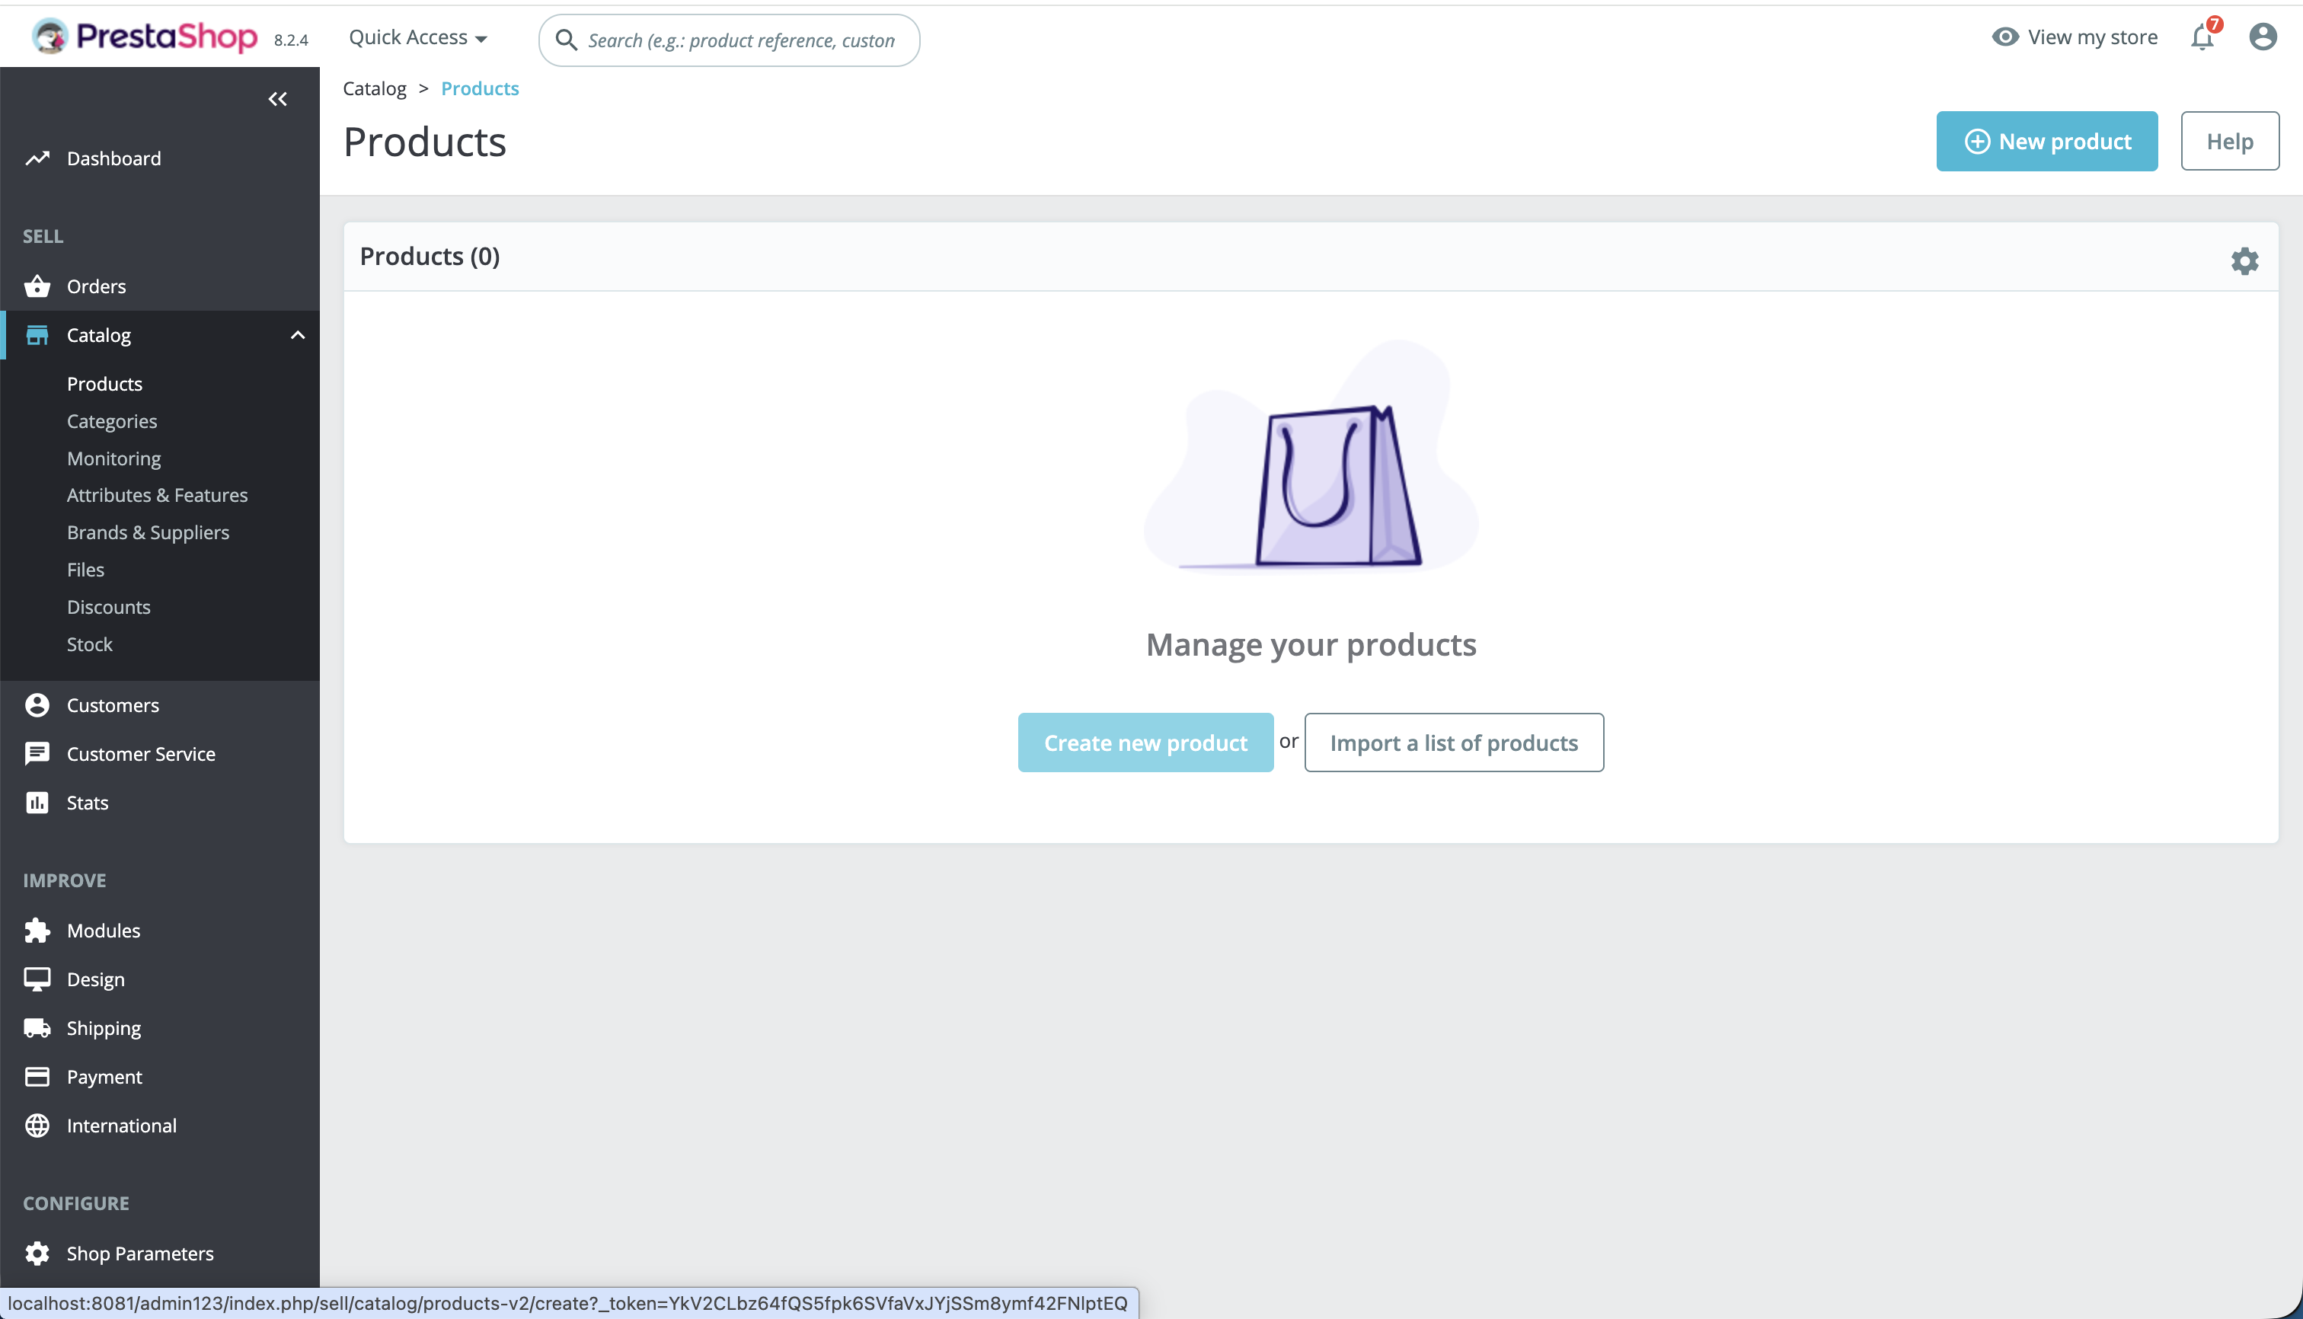Image resolution: width=2303 pixels, height=1319 pixels.
Task: Click the PrestaShop logo
Action: click(142, 37)
